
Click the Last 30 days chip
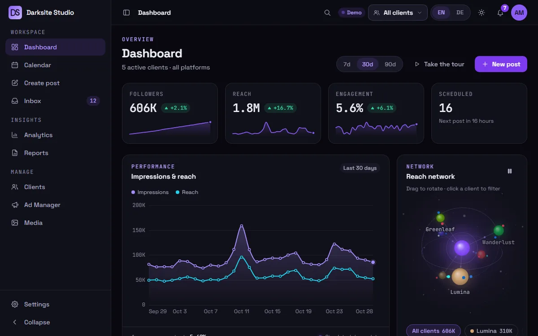360,168
